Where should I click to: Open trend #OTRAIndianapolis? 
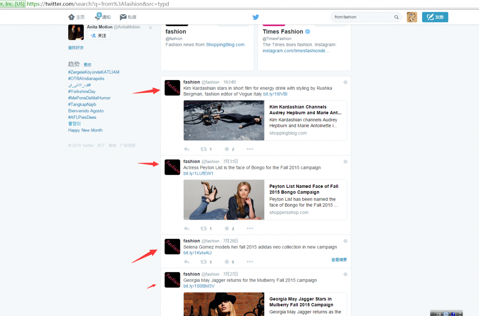tap(86, 79)
